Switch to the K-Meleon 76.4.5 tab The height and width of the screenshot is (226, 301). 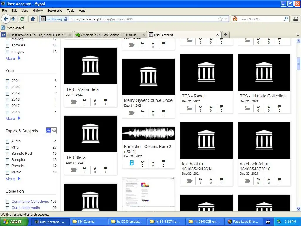coord(111,35)
